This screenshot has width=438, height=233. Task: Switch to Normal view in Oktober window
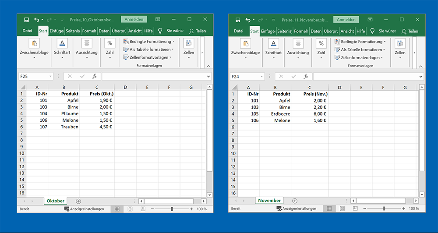[117, 209]
